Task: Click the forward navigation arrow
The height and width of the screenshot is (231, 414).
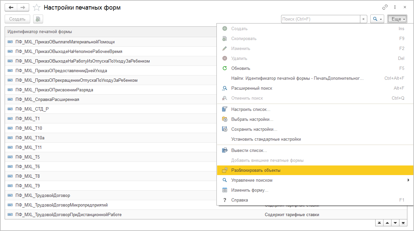Action: pos(23,7)
